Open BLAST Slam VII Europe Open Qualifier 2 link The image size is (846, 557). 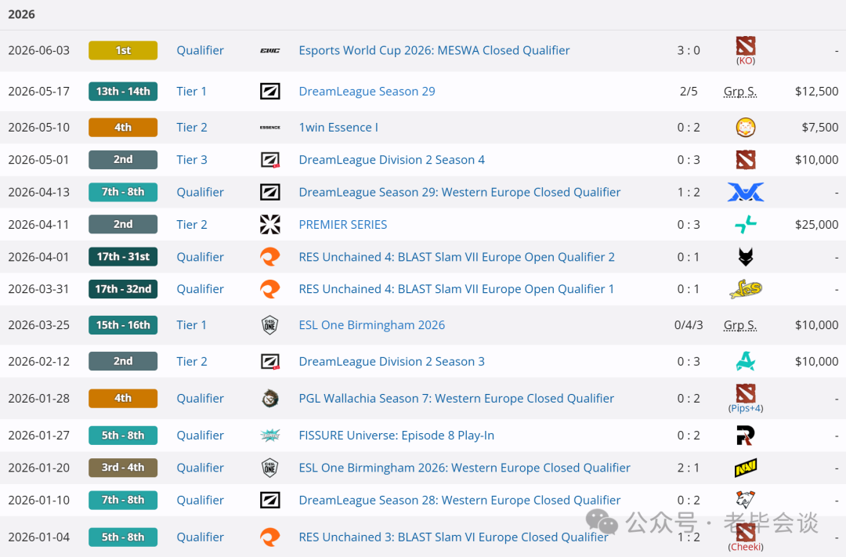pyautogui.click(x=457, y=257)
